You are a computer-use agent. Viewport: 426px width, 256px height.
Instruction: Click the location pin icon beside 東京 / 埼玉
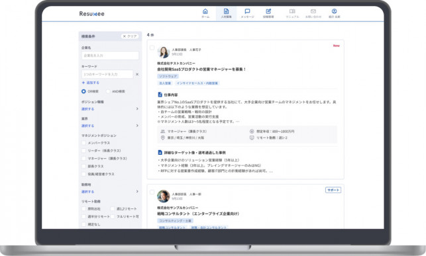163,138
